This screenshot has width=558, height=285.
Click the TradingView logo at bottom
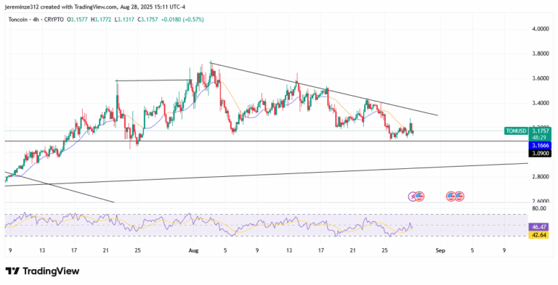click(x=42, y=271)
